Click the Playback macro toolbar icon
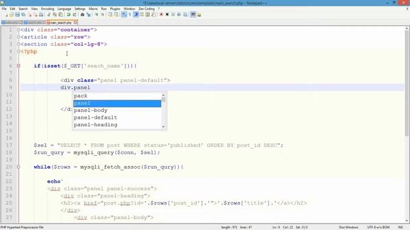Viewport: 410px width, 230px height. click(x=173, y=15)
